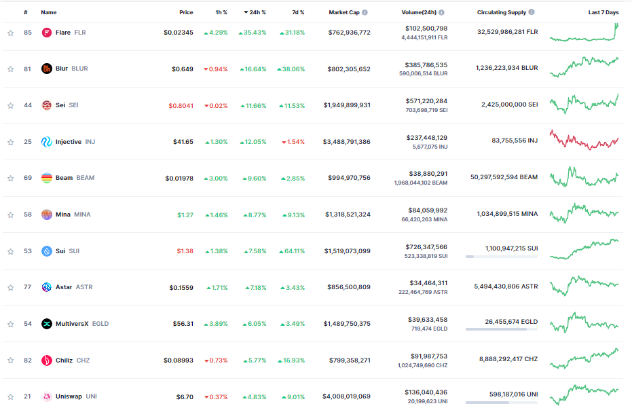Click Uniswap circulating supply progress bar
Screen dimensions: 632x408
(x=502, y=403)
